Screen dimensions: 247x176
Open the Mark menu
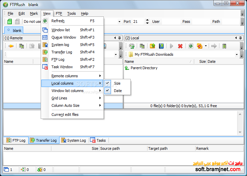(34, 13)
